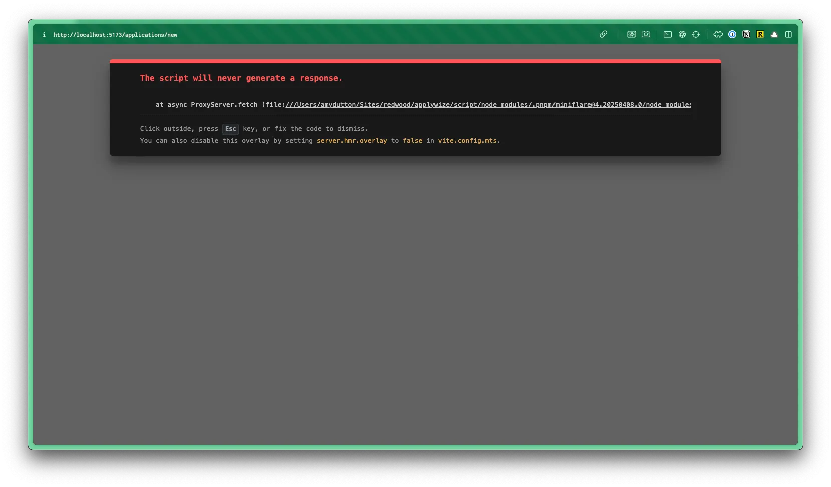Click the yellow R extension icon

[x=760, y=34]
